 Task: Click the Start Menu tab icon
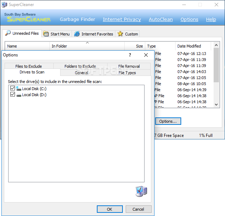pos(46,34)
